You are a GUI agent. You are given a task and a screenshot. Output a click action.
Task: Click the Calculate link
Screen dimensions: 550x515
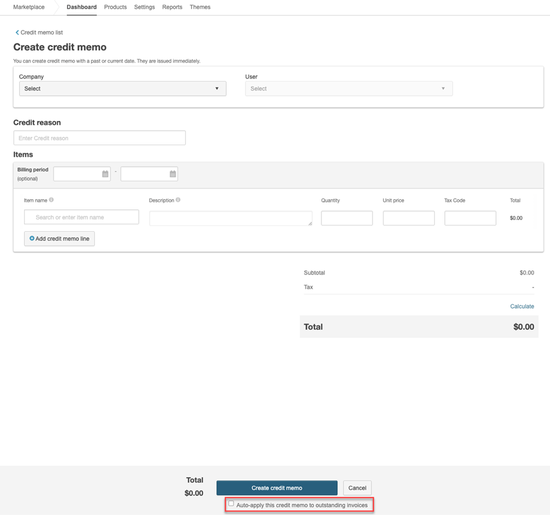[x=522, y=306]
